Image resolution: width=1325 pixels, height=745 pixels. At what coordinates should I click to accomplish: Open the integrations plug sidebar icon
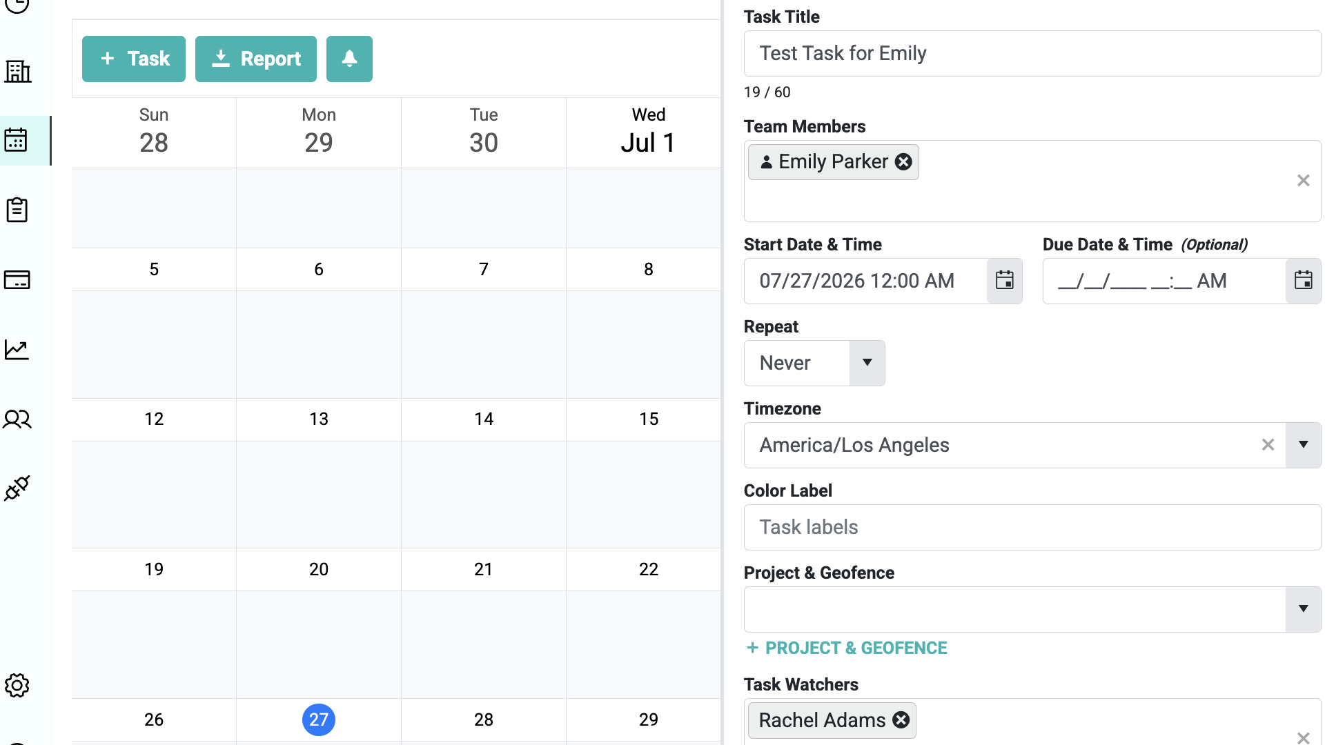(x=17, y=488)
